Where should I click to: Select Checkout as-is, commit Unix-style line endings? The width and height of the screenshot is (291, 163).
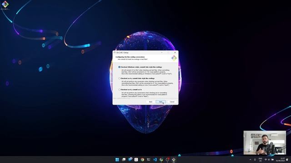(119, 78)
